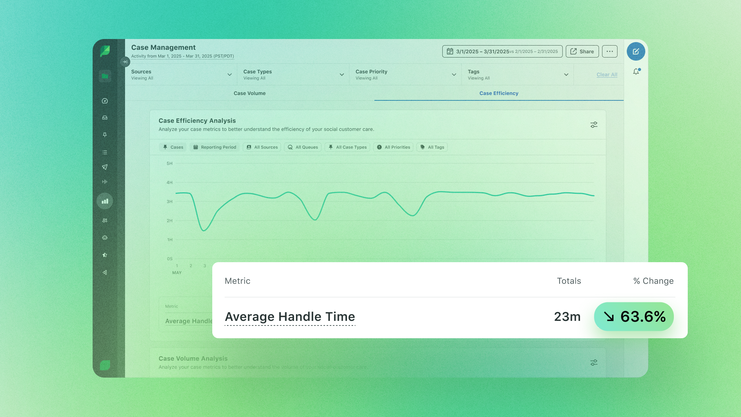Open Reports bar chart icon in sidebar
Viewport: 741px width, 417px height.
105,201
